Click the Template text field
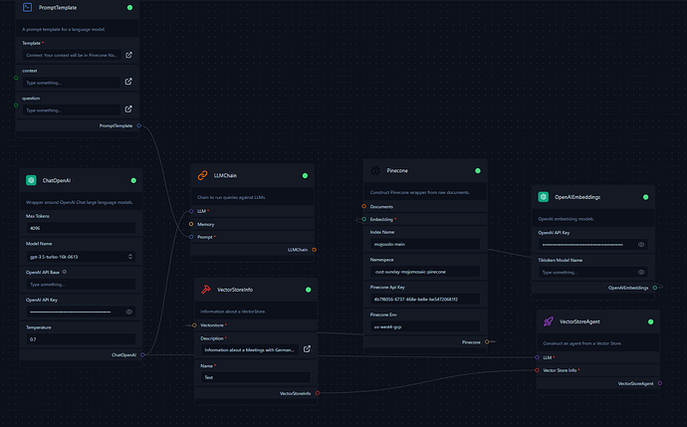Image resolution: width=687 pixels, height=427 pixels. click(72, 55)
